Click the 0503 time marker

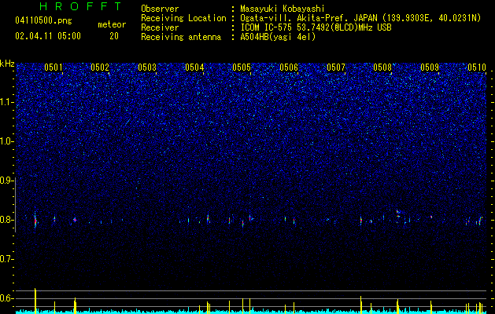(x=147, y=68)
